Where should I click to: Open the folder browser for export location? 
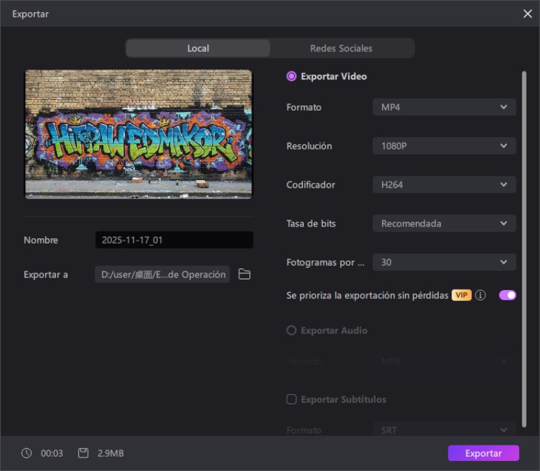point(244,275)
